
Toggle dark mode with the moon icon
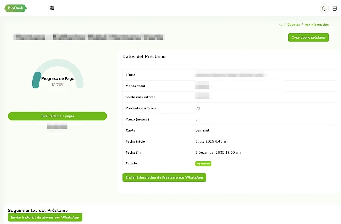coord(324,8)
